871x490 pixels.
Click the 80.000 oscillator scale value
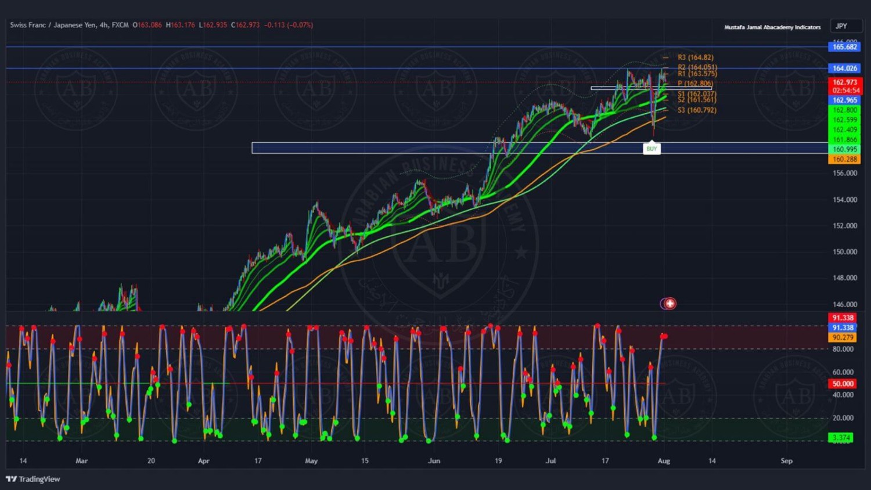(843, 349)
